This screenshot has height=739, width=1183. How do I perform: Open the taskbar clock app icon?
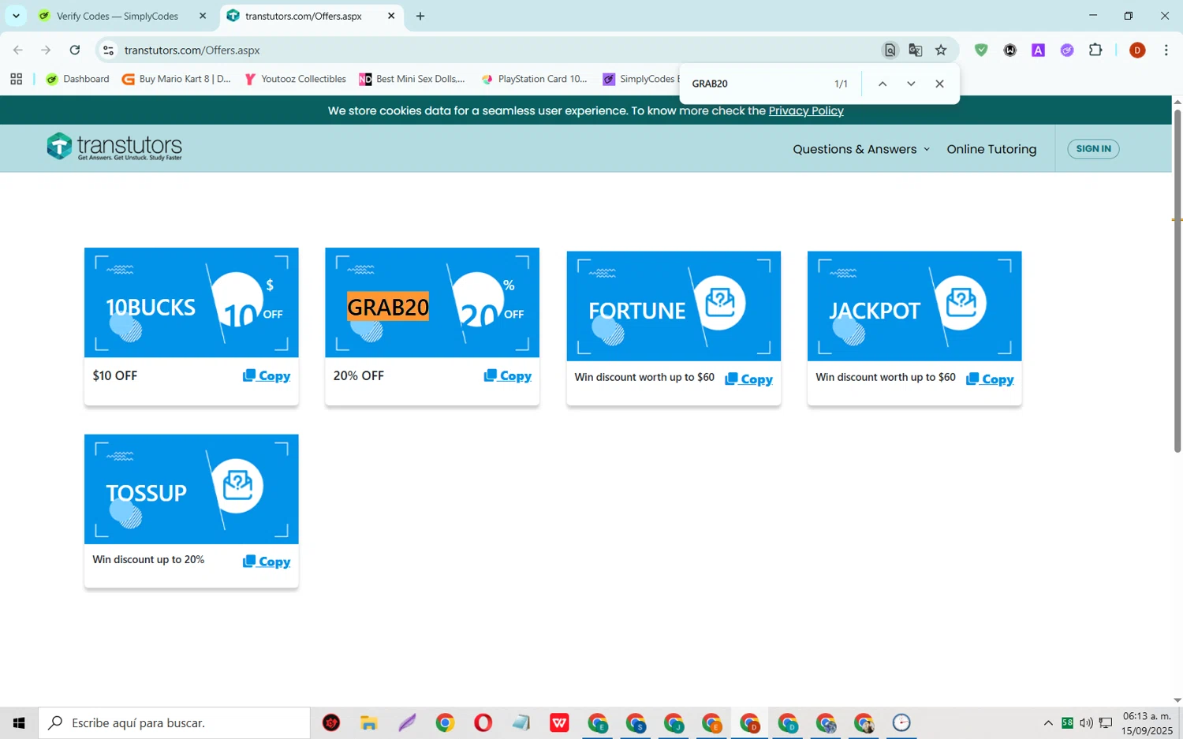point(901,722)
